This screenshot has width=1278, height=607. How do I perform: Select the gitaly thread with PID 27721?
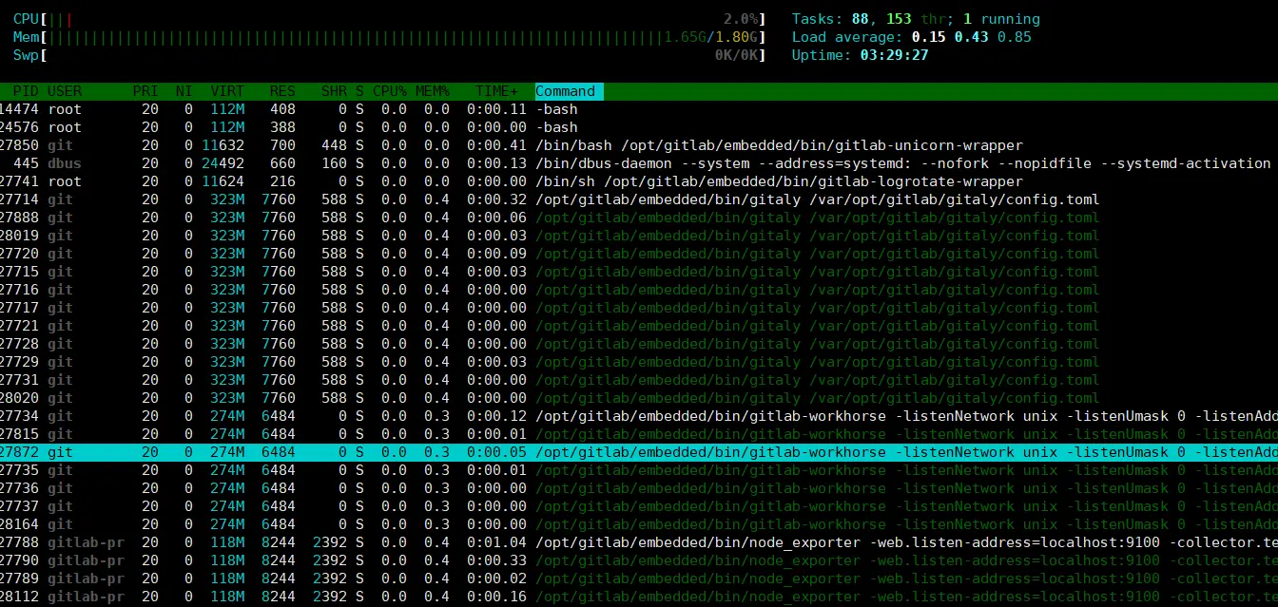point(639,326)
